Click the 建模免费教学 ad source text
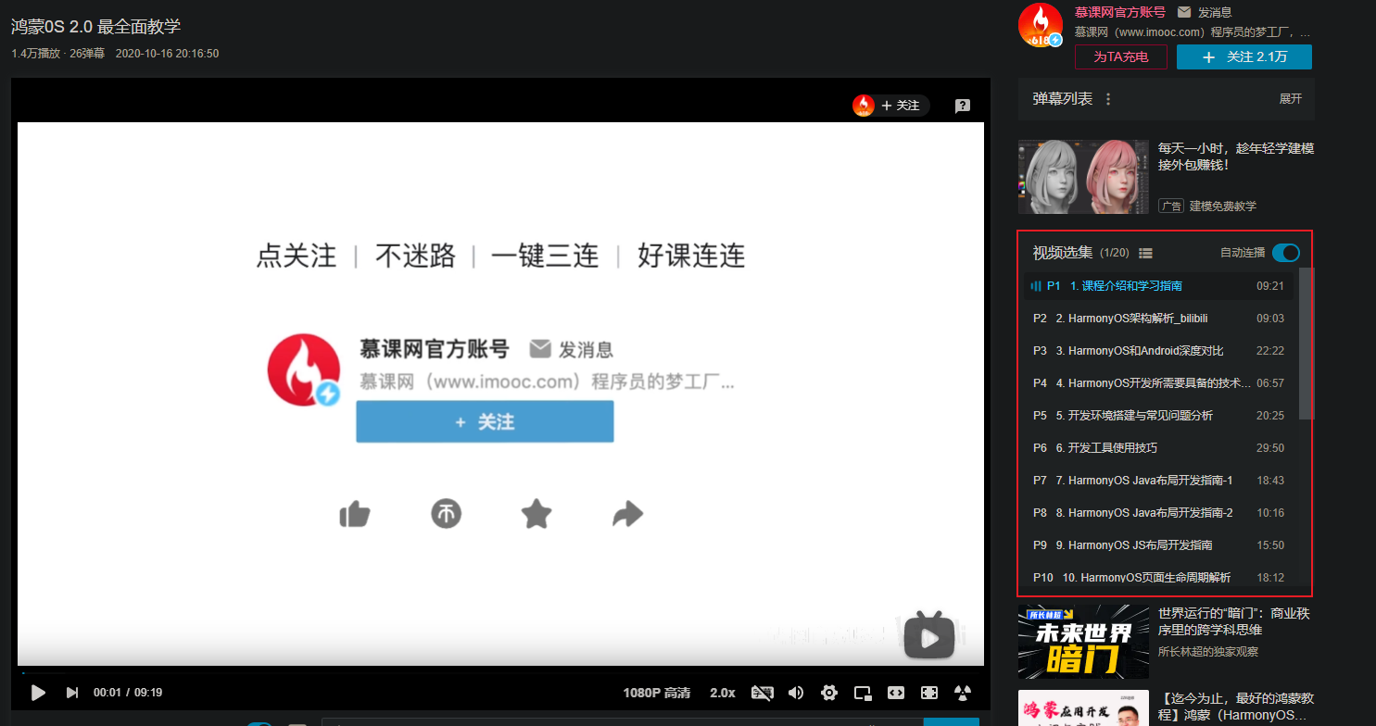 tap(1223, 206)
